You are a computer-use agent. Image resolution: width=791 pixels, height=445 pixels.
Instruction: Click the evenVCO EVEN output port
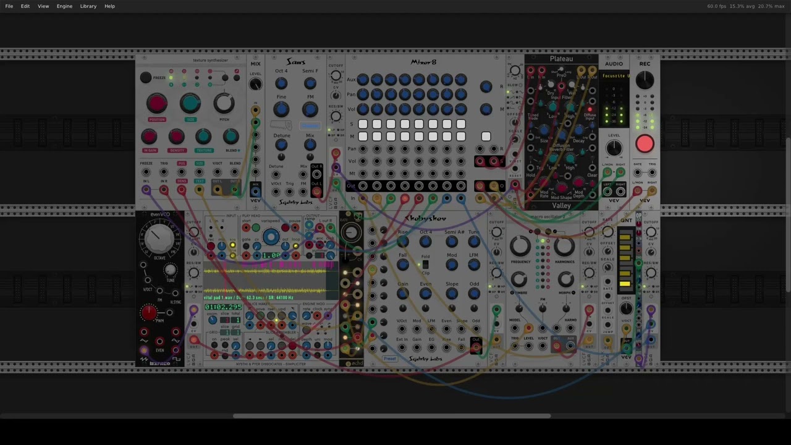point(159,342)
